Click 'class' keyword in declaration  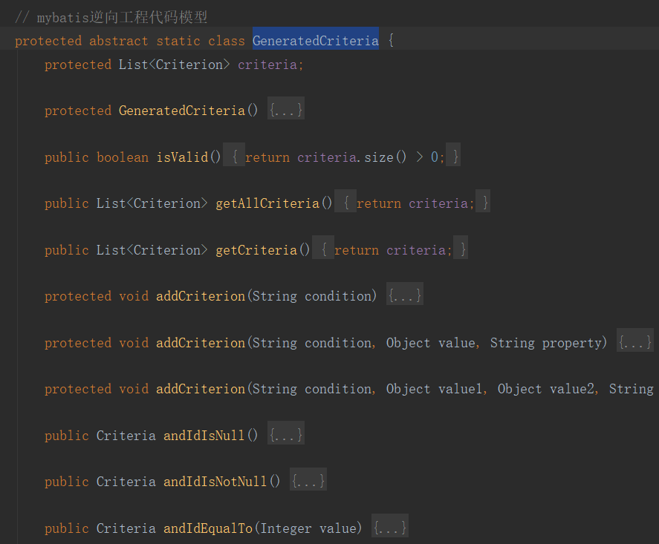226,41
